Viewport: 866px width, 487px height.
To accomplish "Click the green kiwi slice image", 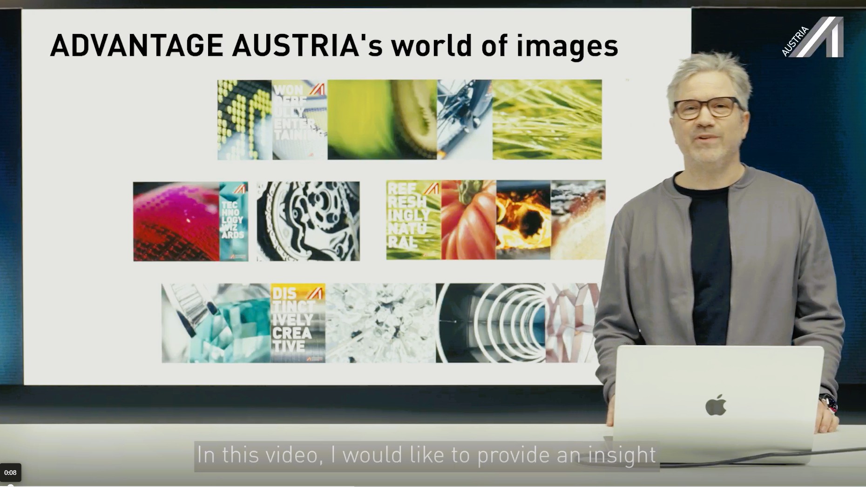I will click(x=382, y=120).
